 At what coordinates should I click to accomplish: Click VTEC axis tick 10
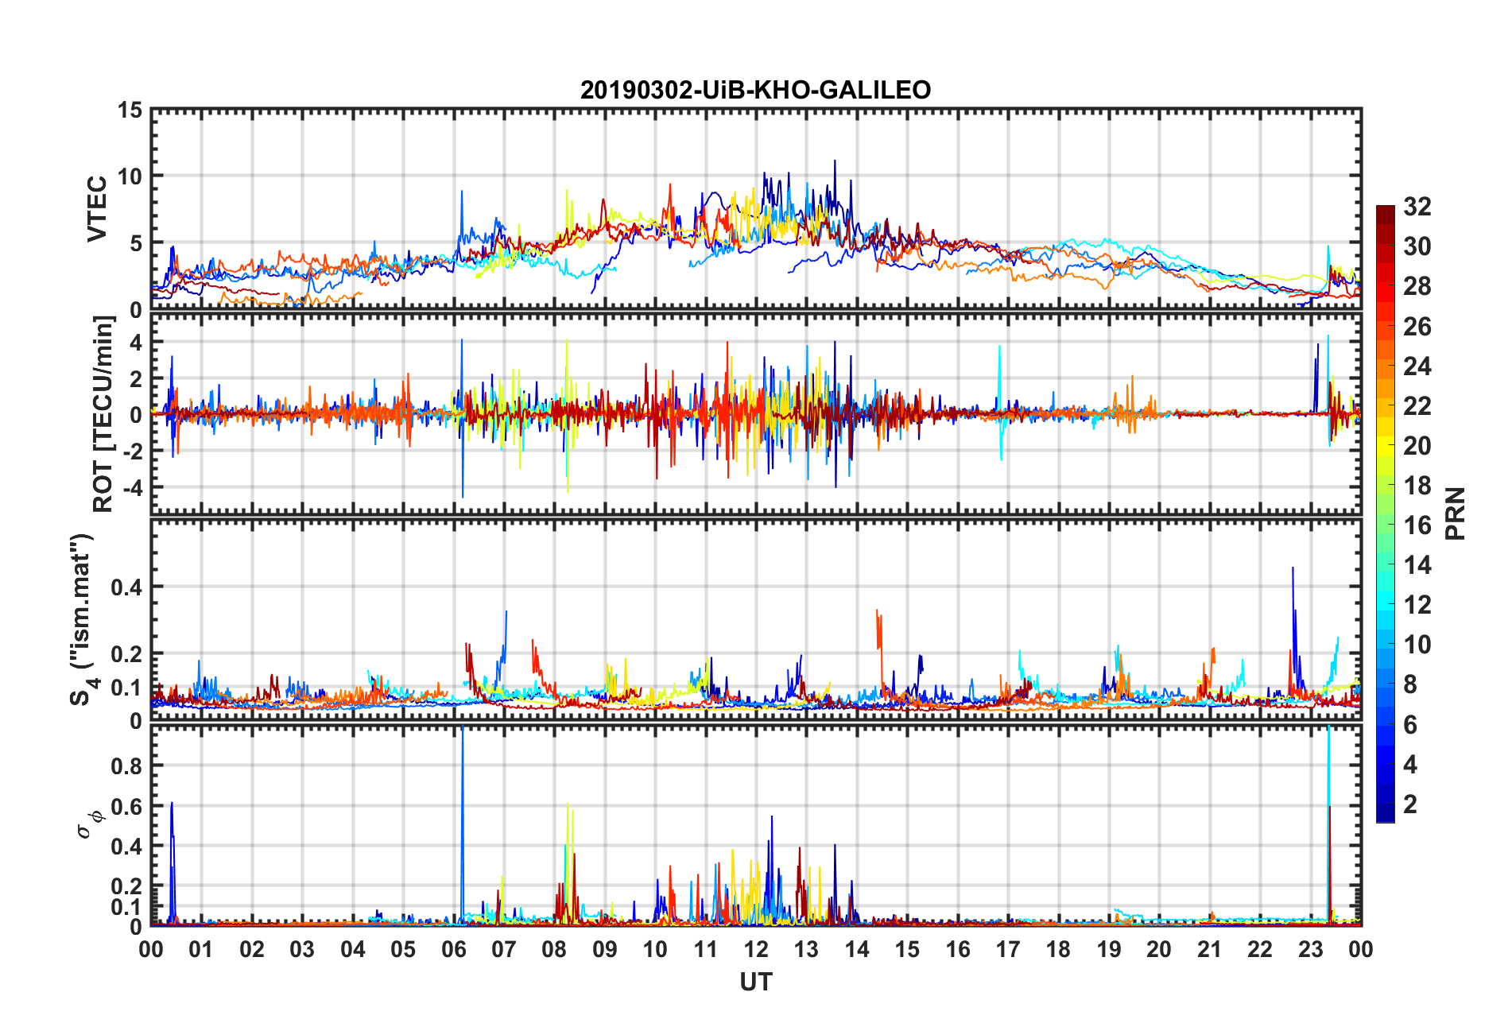point(130,176)
